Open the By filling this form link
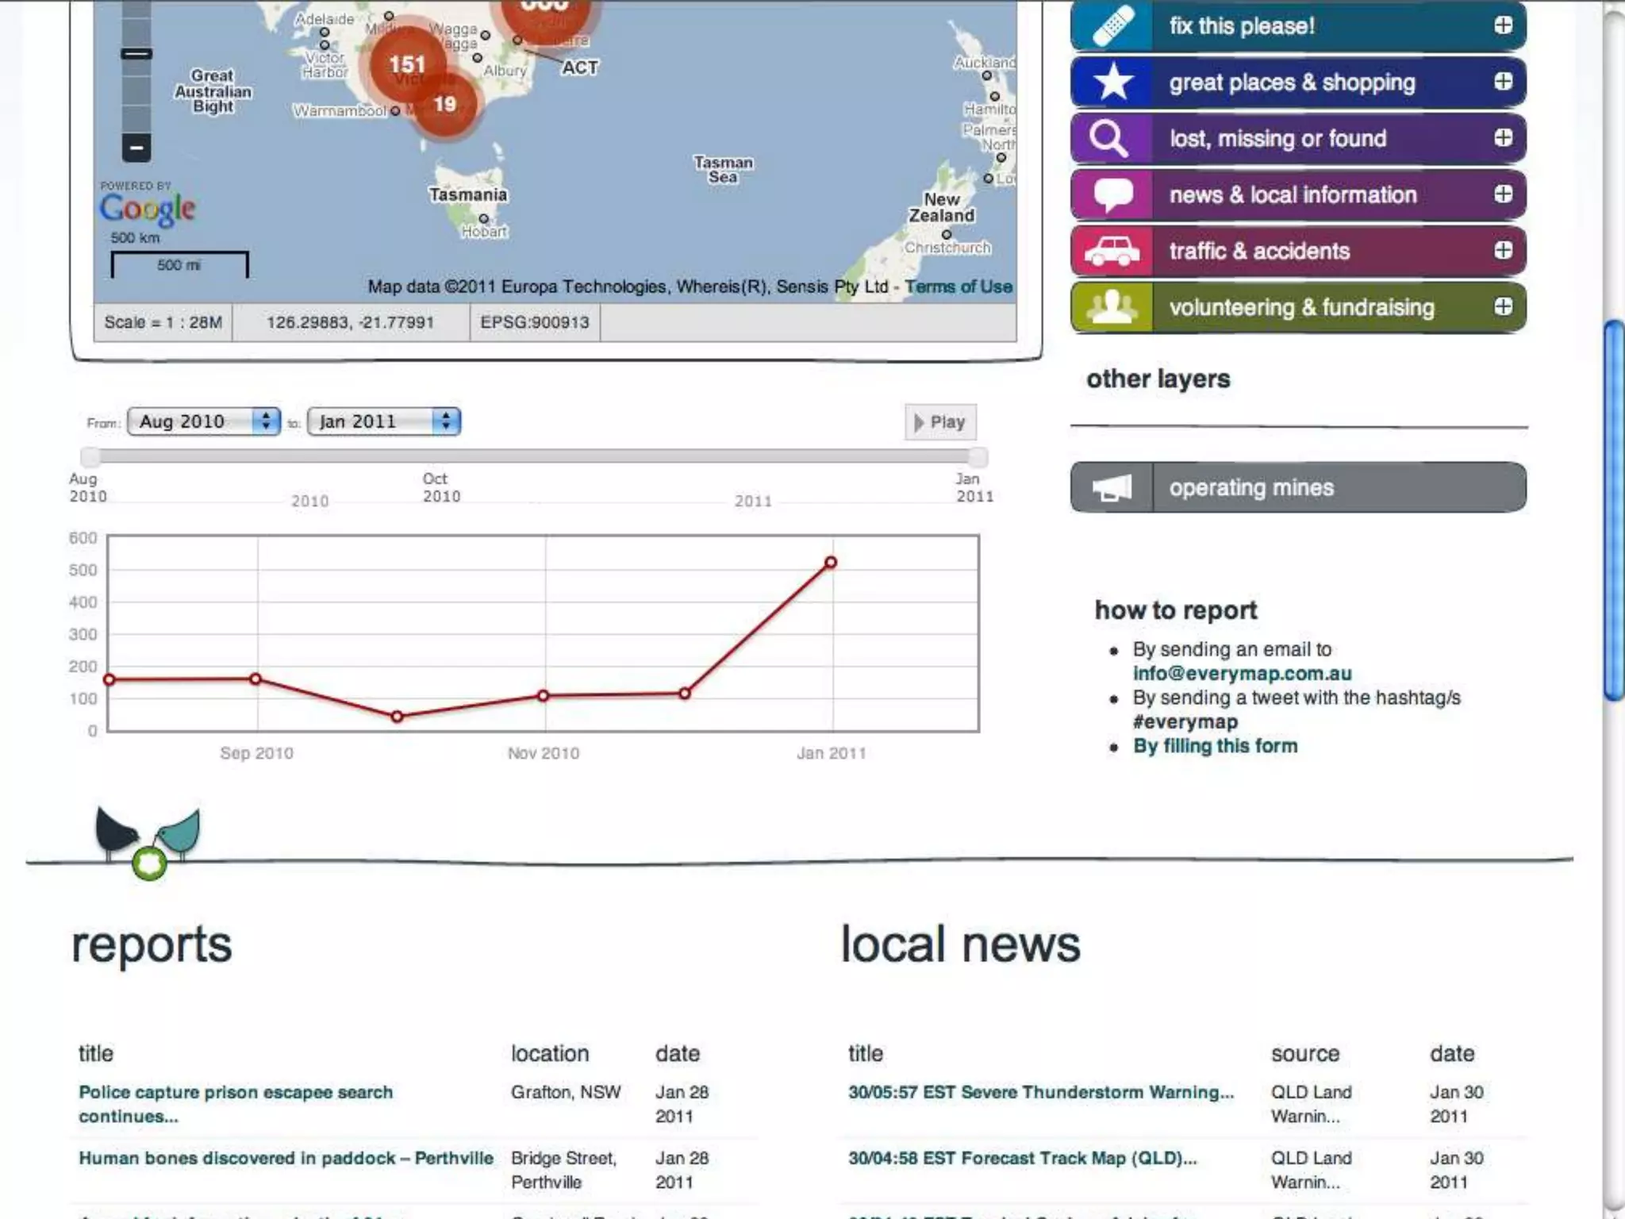The height and width of the screenshot is (1219, 1625). [x=1215, y=746]
